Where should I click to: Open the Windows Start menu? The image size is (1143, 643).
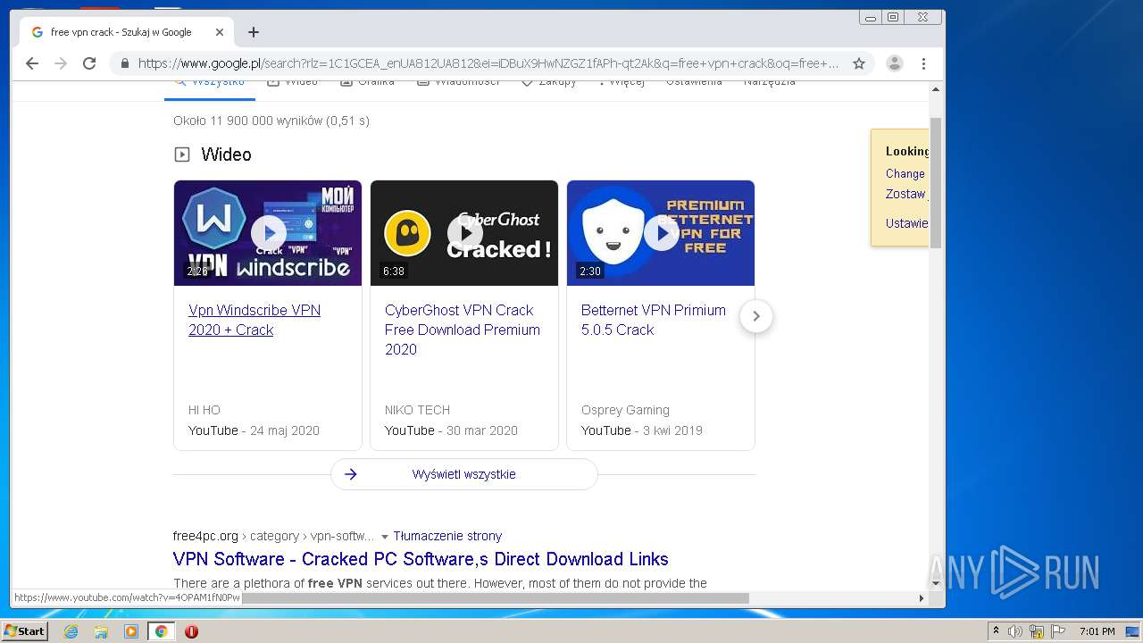[x=24, y=631]
